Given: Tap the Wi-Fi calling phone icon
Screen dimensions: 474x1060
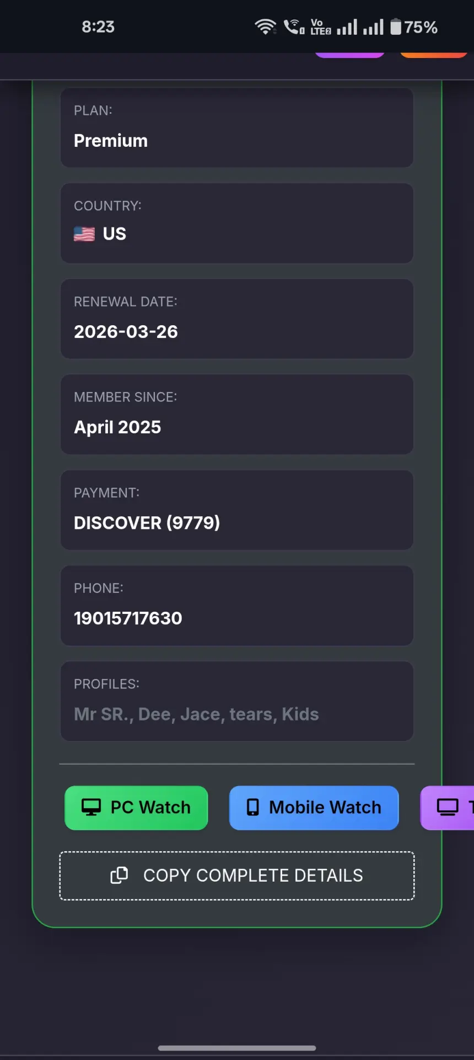Looking at the screenshot, I should pos(293,26).
